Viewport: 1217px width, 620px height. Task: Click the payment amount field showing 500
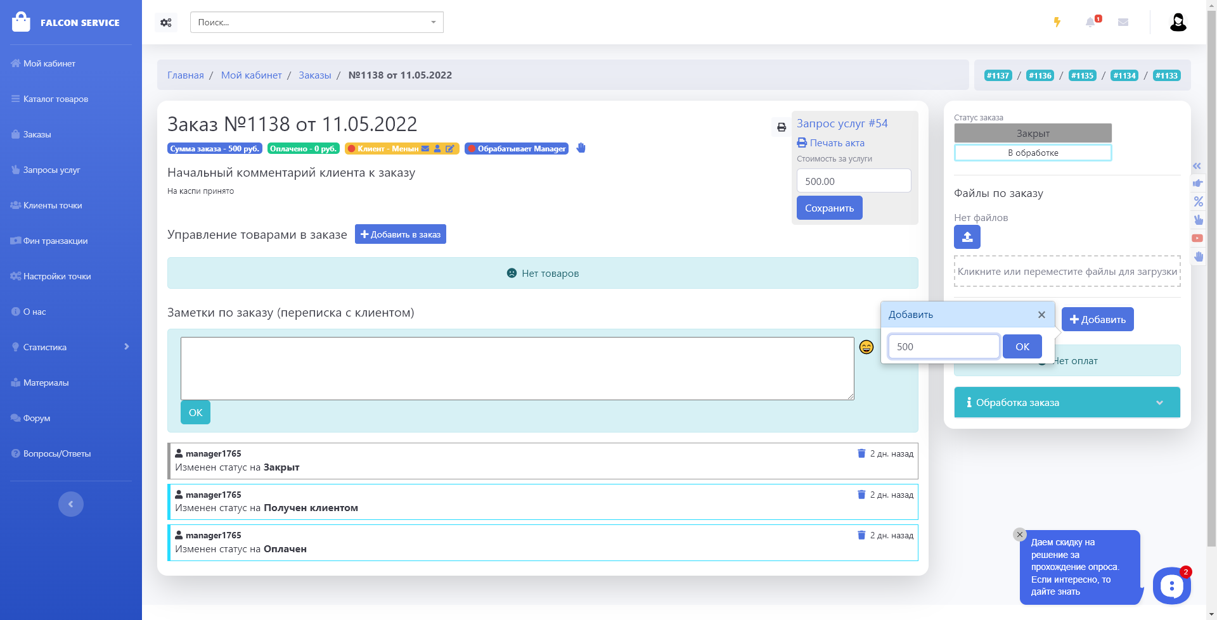[943, 347]
